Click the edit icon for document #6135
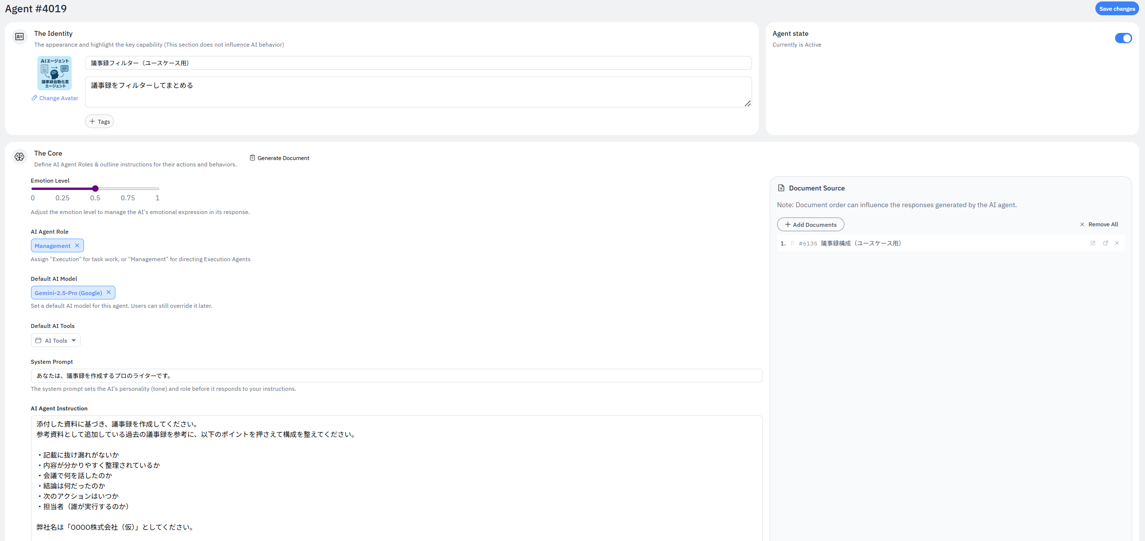This screenshot has width=1145, height=541. point(1092,243)
